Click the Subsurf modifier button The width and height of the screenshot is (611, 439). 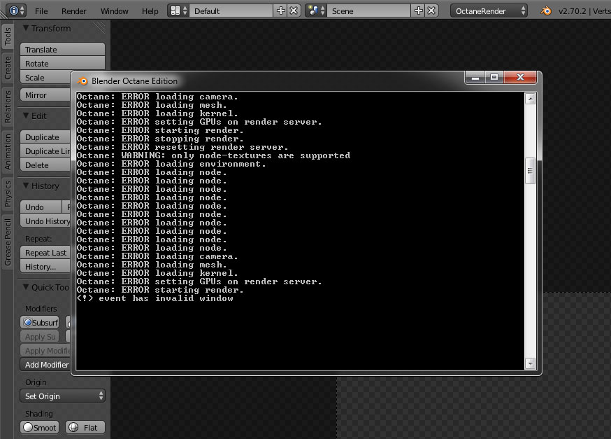click(40, 323)
